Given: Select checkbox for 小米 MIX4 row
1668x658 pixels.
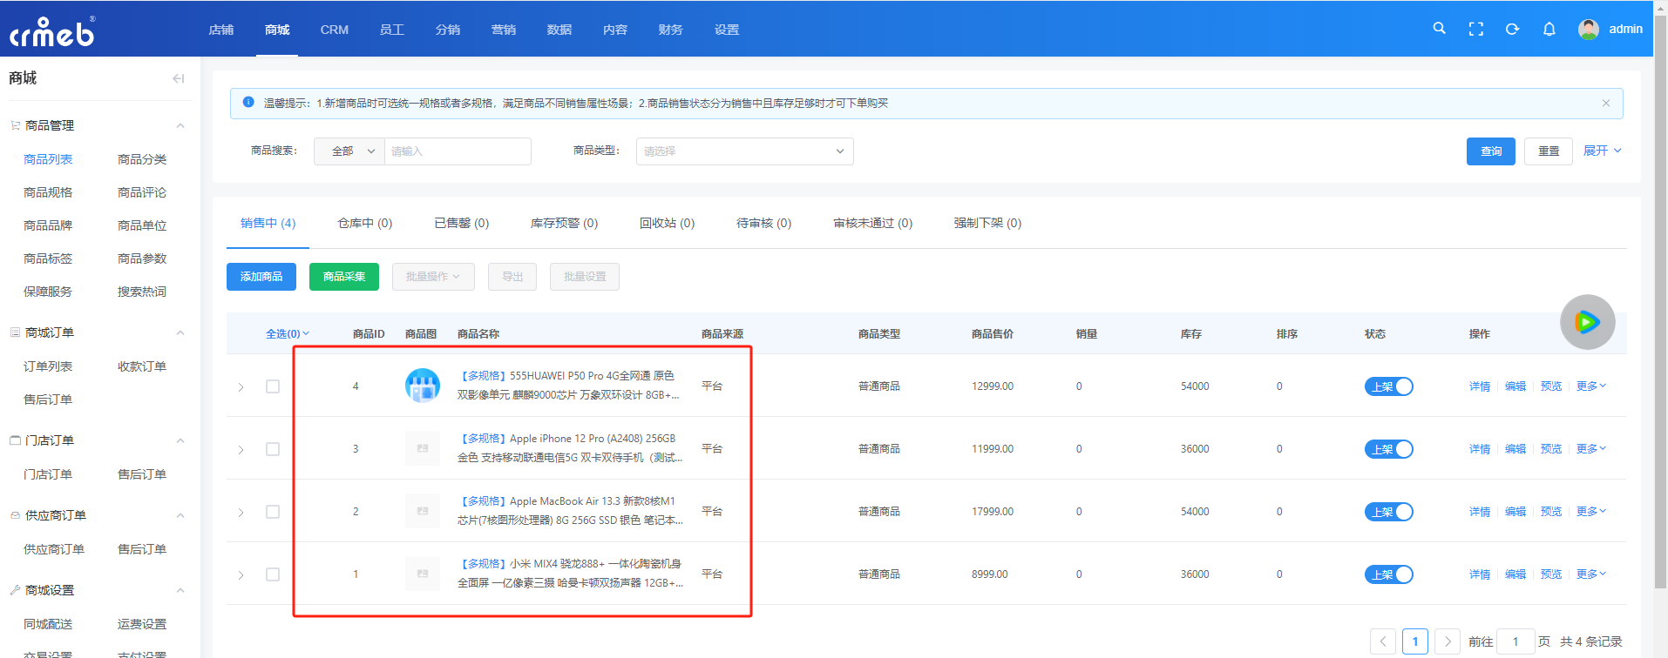Looking at the screenshot, I should pyautogui.click(x=273, y=574).
